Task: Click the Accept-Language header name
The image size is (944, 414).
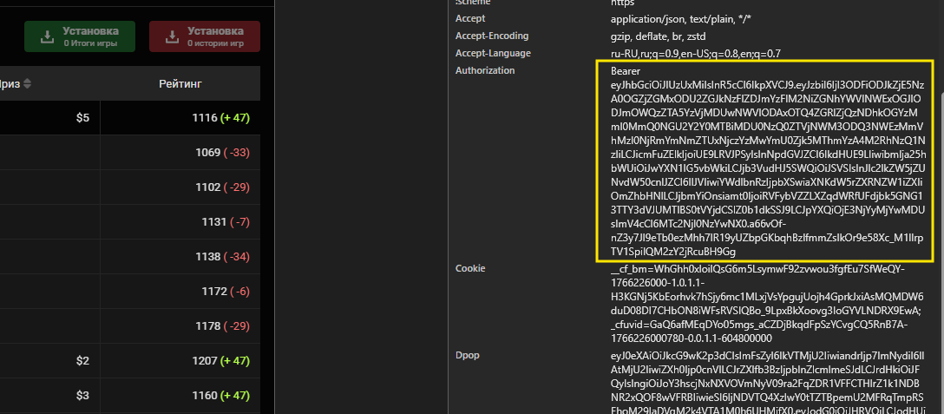Action: point(493,53)
